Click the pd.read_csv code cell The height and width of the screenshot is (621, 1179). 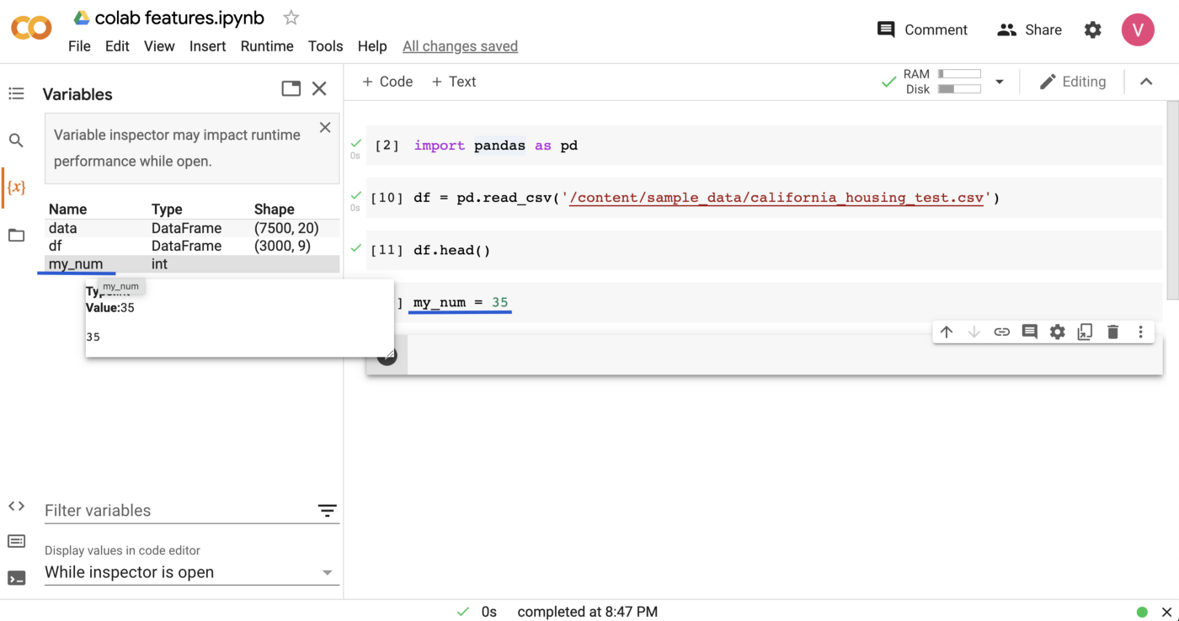pos(765,198)
